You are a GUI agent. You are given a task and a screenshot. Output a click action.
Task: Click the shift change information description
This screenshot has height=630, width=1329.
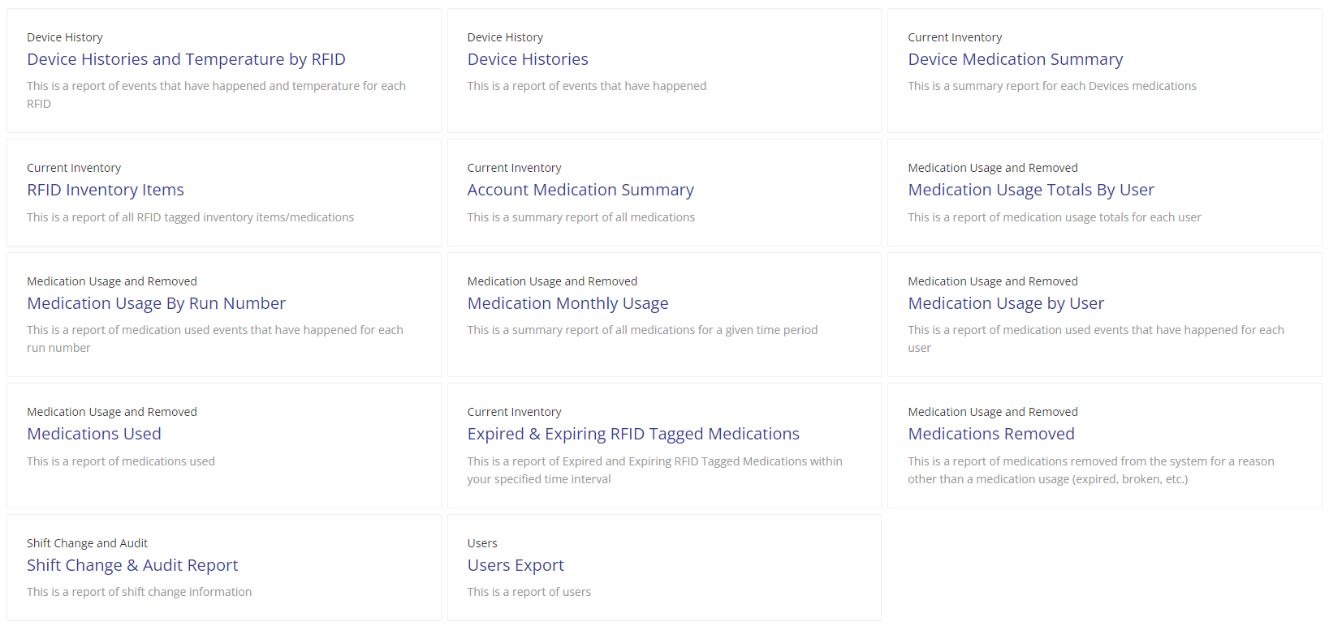139,592
